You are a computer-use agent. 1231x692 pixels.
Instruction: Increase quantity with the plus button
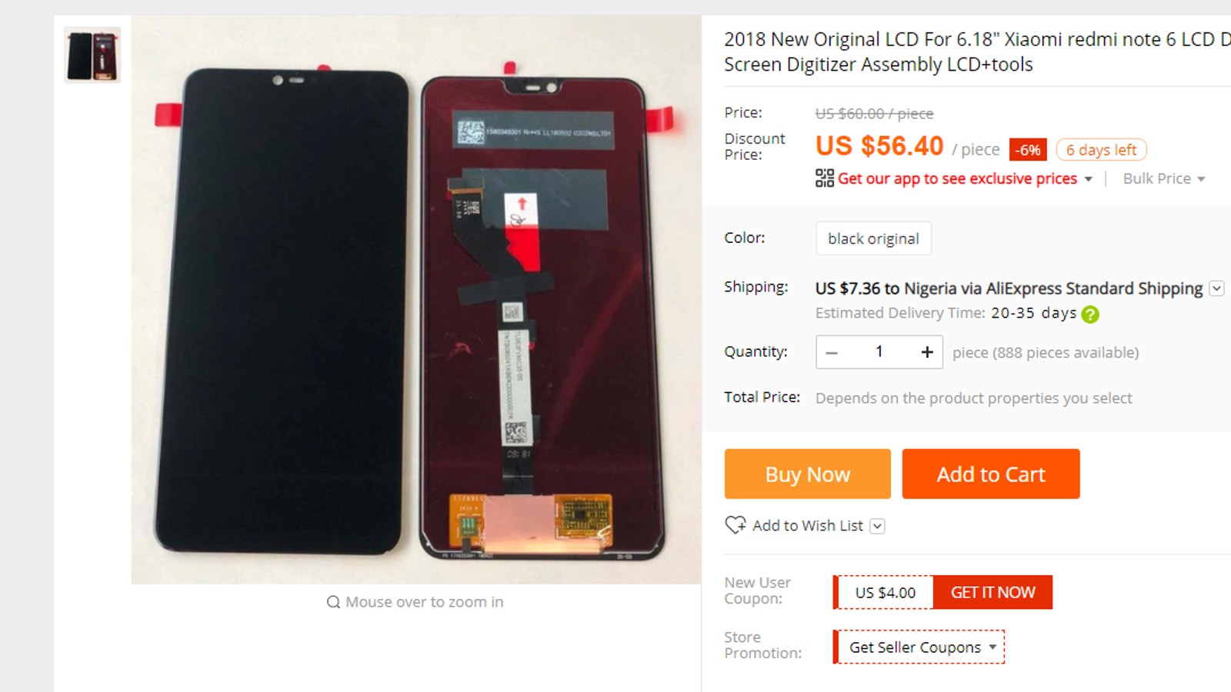point(927,352)
